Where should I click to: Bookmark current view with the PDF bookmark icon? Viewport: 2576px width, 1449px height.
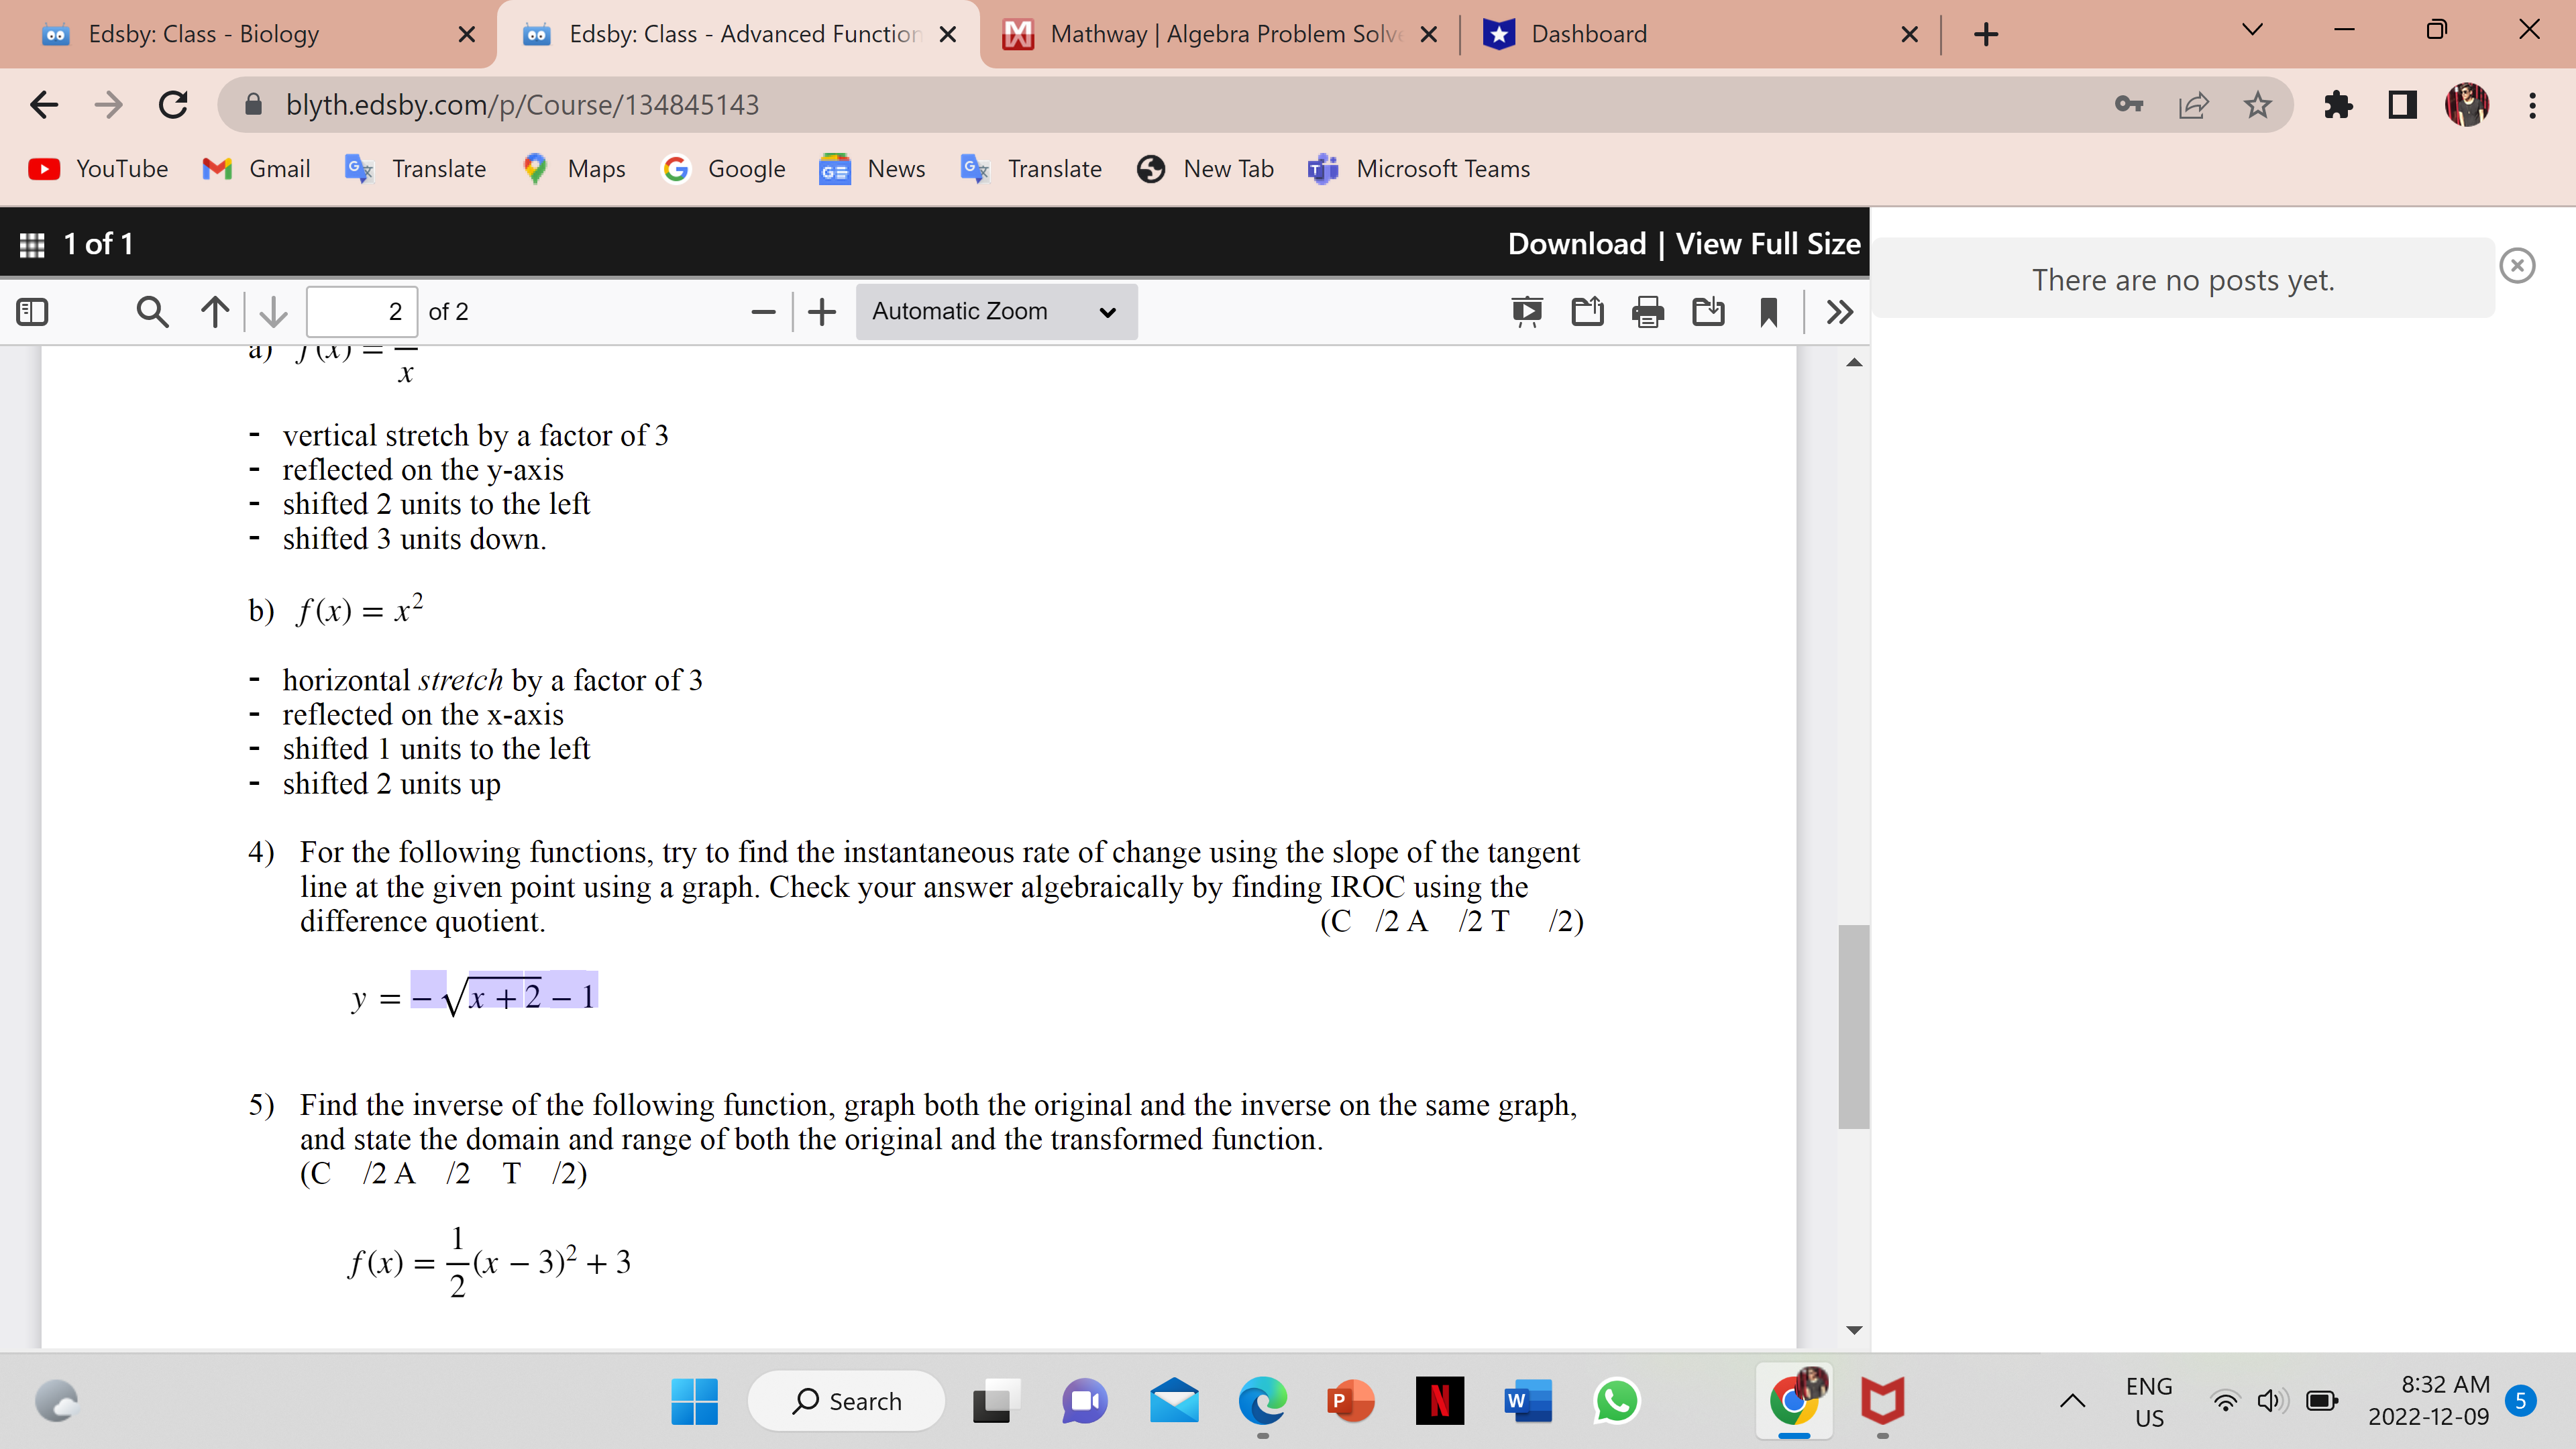pos(1768,311)
